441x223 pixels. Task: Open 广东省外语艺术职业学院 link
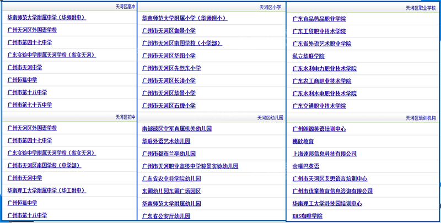322,44
